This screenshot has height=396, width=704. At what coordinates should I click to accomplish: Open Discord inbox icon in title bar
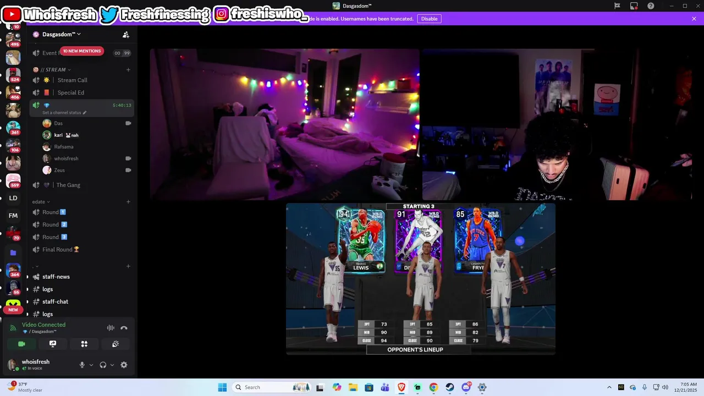pyautogui.click(x=634, y=5)
